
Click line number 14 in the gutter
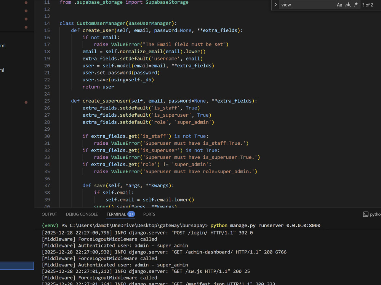point(47,23)
